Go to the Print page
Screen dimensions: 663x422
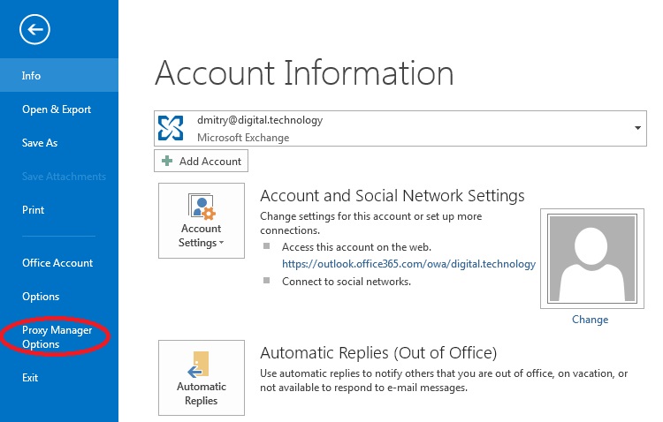click(33, 210)
